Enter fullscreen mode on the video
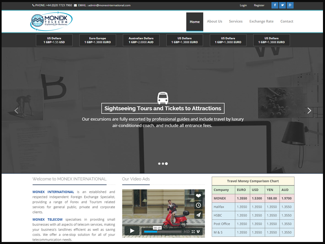Viewport: 325px width, 244px height. [193, 231]
